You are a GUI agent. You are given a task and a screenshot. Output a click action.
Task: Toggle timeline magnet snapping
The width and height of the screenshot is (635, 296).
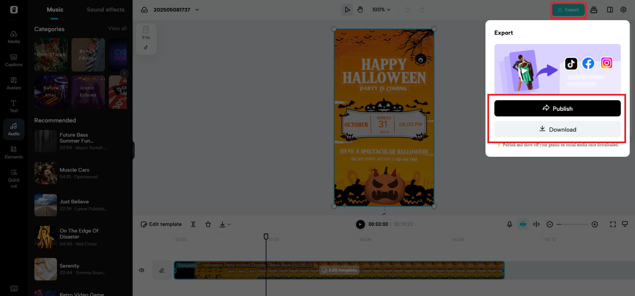523,224
